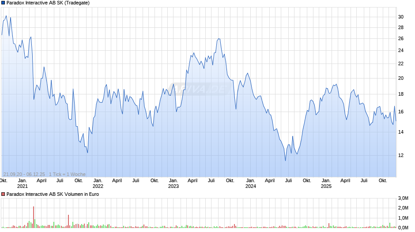Click the '1 Tick = 1 Woche' note
This screenshot has height=232, width=415.
click(67, 174)
